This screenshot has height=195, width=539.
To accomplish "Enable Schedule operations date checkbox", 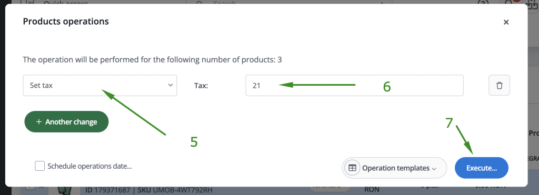I will pos(40,166).
